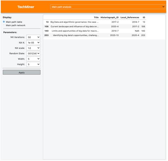The width and height of the screenshot is (168, 161).
Task: Open the Main path analysis dropdown
Action: (108, 7)
